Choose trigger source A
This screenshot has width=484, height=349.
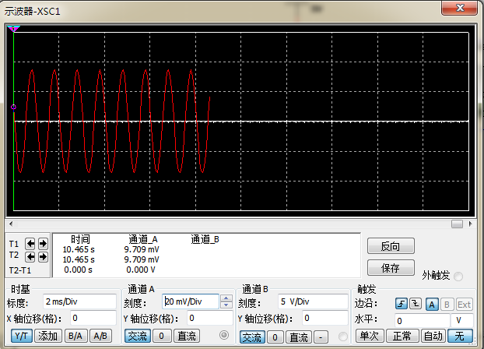[x=432, y=305]
